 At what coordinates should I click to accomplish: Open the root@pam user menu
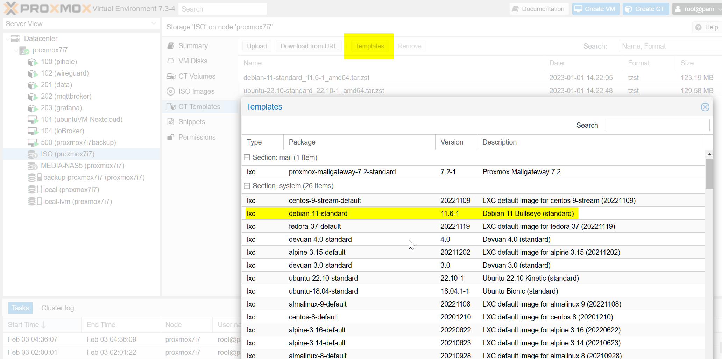pyautogui.click(x=696, y=9)
